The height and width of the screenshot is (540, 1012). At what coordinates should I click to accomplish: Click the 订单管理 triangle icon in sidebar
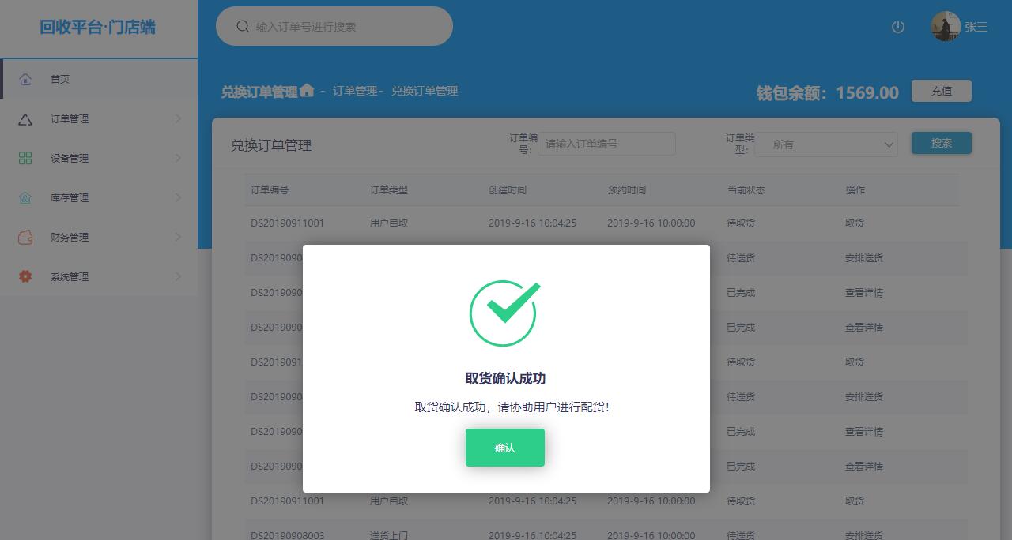(x=25, y=118)
